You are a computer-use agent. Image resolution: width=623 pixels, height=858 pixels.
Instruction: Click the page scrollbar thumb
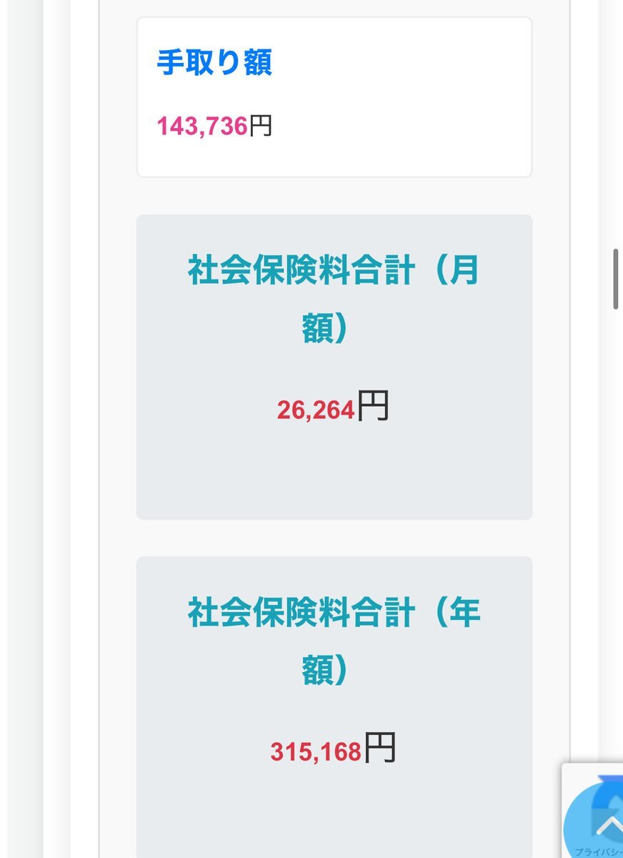616,279
